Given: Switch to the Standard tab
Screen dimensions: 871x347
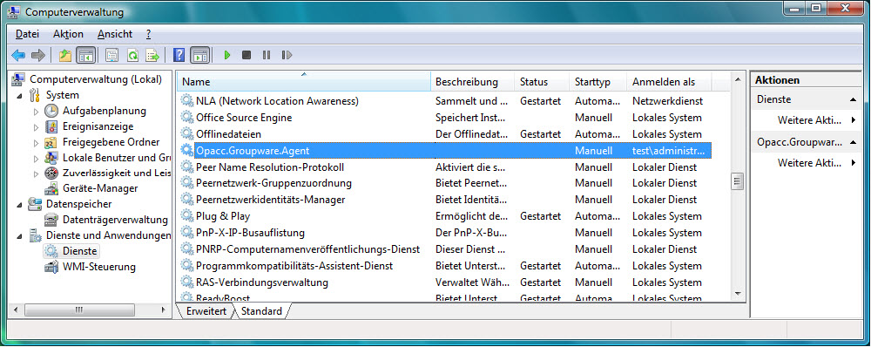Looking at the screenshot, I should (x=261, y=311).
